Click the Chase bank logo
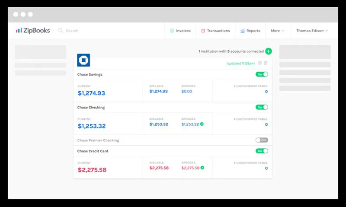Viewport: 346px width, 207px height. coord(83,60)
